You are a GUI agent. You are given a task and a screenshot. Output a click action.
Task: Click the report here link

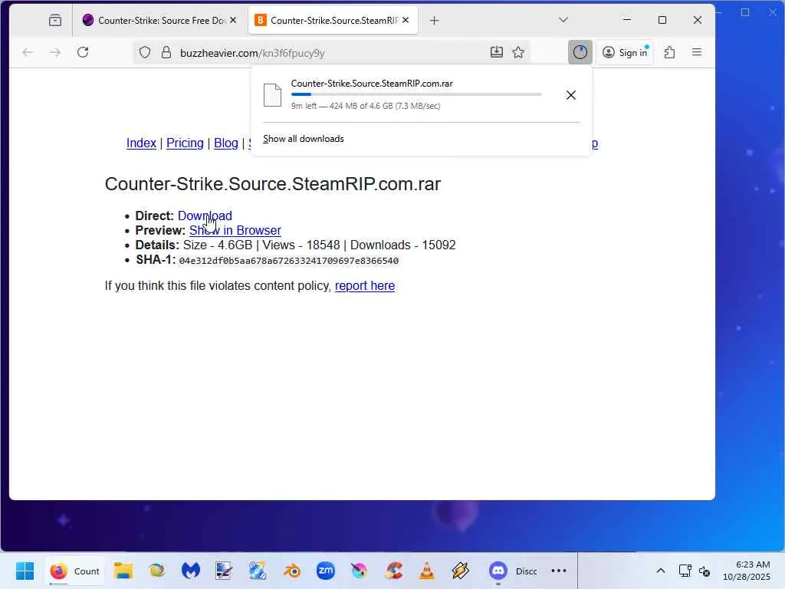(364, 285)
